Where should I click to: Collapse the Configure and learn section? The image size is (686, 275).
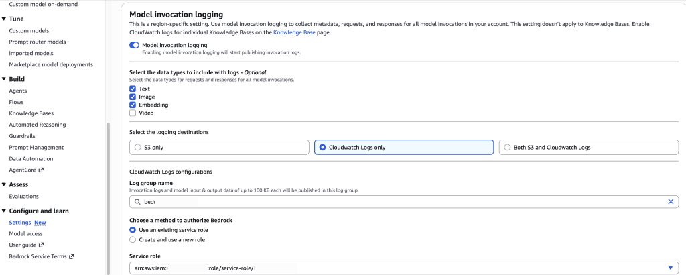[4, 211]
